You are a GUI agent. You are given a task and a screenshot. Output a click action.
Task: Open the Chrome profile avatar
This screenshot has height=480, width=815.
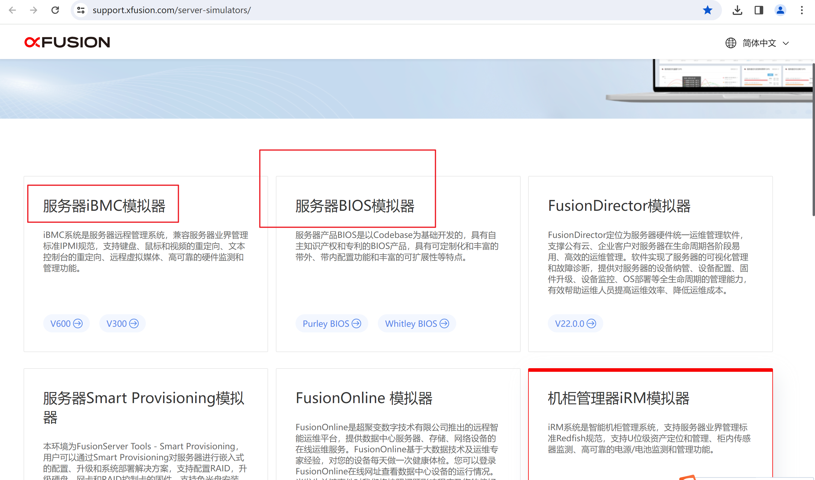point(780,10)
